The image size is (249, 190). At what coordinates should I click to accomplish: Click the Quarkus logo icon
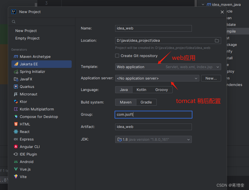pyautogui.click(x=16, y=87)
